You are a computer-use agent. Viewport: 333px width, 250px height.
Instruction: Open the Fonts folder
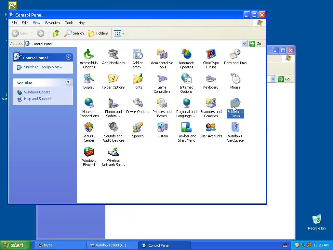coord(138,81)
